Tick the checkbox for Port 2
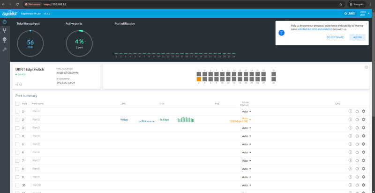Viewport: 375px width, 193px height. click(17, 120)
